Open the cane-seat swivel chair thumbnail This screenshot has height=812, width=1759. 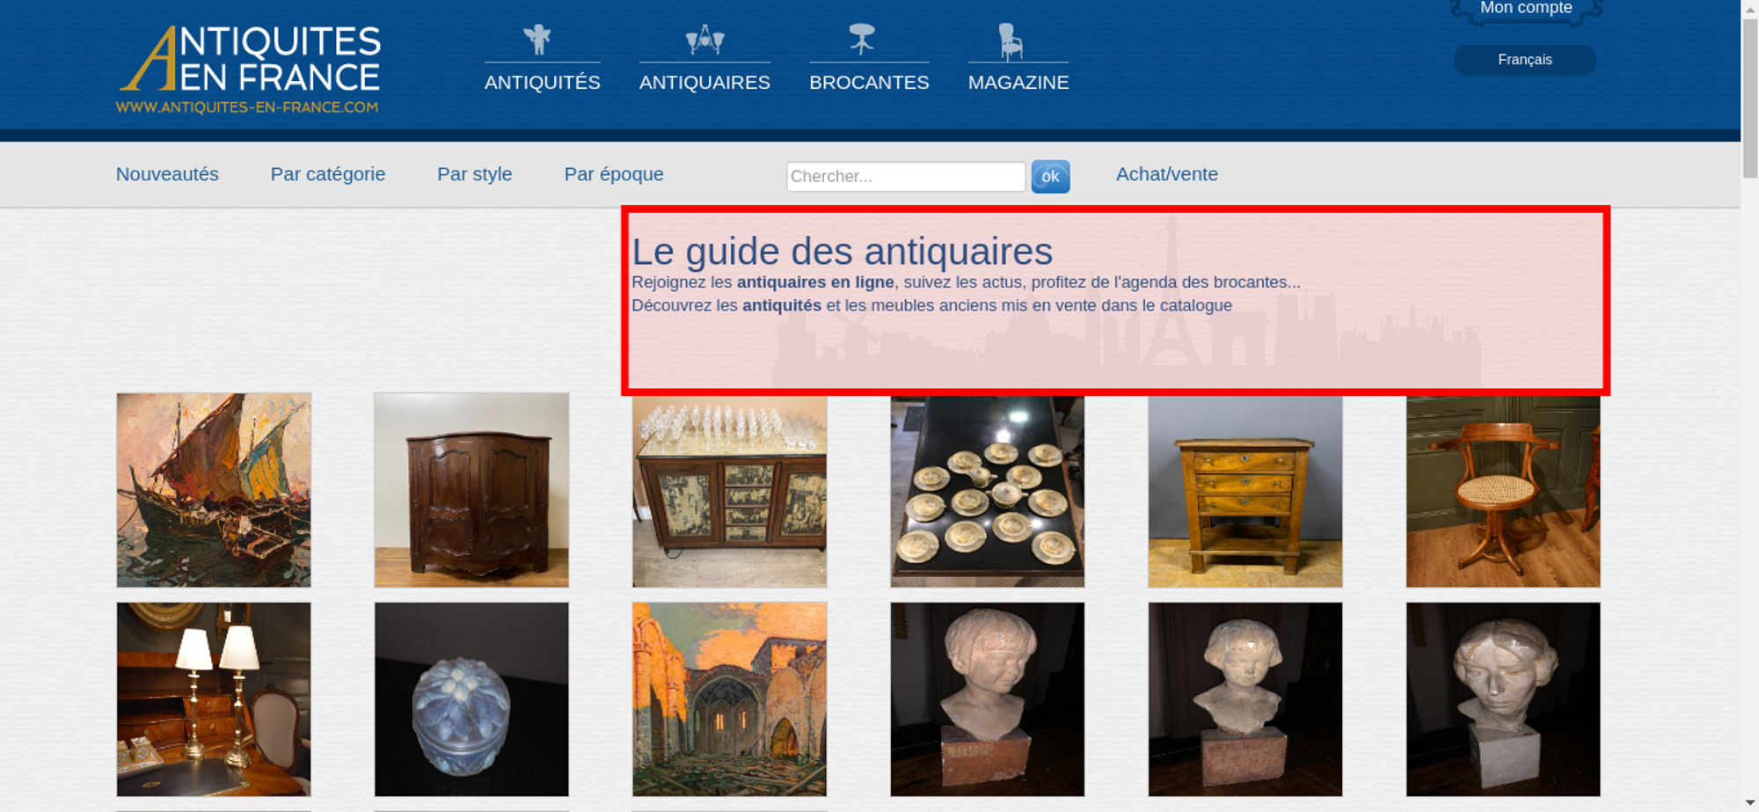point(1503,490)
